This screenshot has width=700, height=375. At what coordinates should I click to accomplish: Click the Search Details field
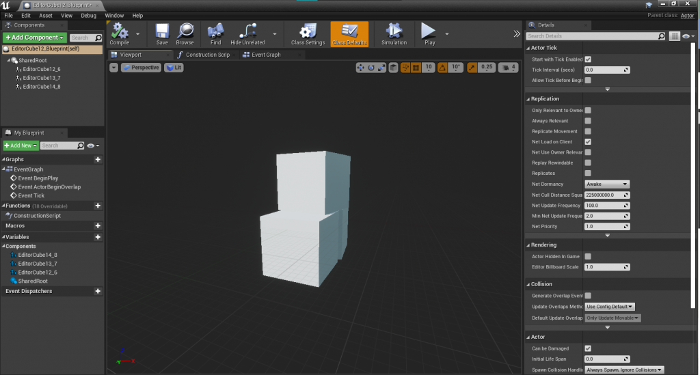[x=595, y=36]
